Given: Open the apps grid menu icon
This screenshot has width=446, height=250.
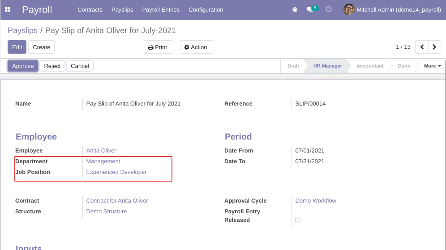Looking at the screenshot, I should 8,9.
